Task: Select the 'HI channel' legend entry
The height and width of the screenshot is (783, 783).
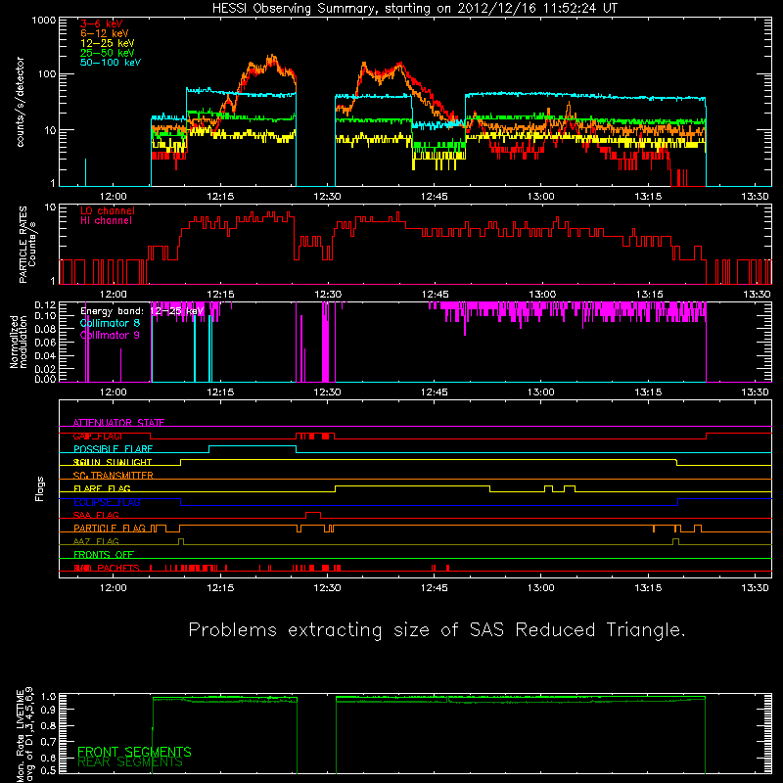Action: point(106,221)
